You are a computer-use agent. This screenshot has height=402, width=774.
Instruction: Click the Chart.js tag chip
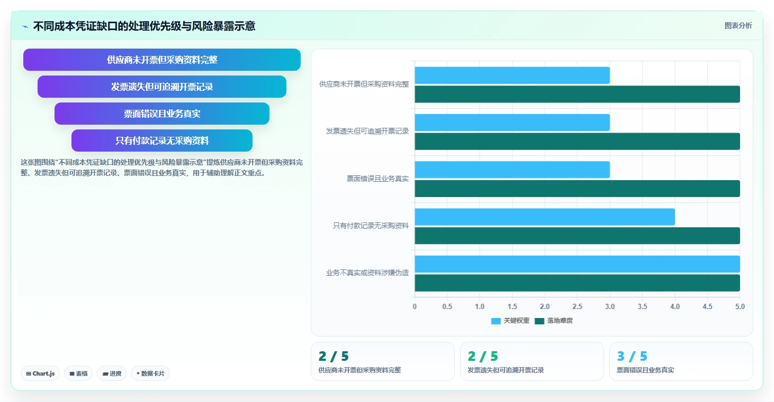coord(41,373)
